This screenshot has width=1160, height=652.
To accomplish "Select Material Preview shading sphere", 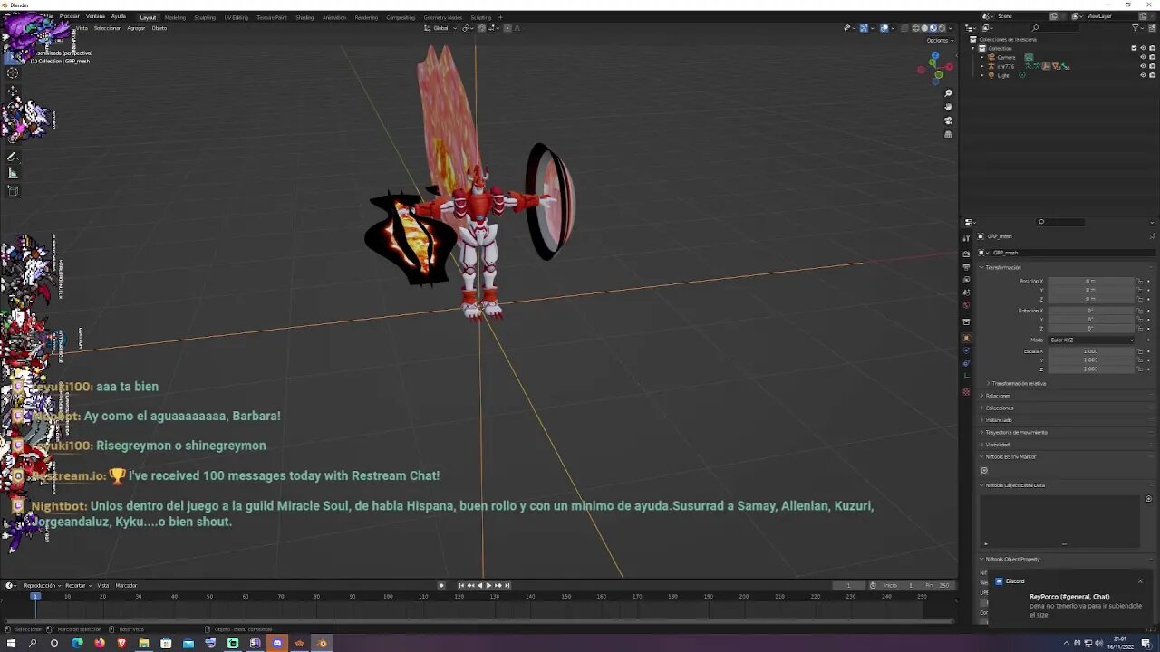I will [933, 28].
